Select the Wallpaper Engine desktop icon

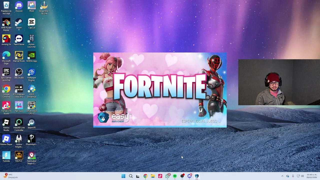pyautogui.click(x=31, y=75)
